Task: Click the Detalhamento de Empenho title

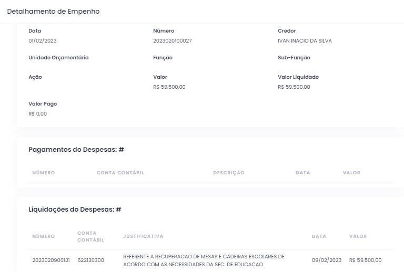Action: (x=53, y=12)
